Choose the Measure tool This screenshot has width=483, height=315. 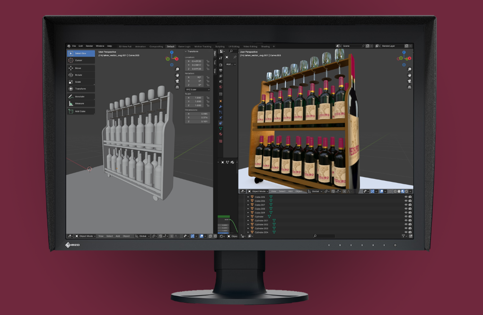click(81, 103)
